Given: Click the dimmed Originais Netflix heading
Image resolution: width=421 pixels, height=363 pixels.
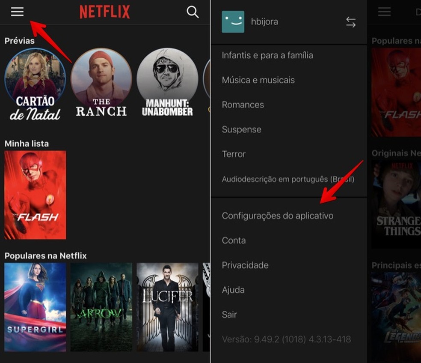Looking at the screenshot, I should (x=396, y=153).
